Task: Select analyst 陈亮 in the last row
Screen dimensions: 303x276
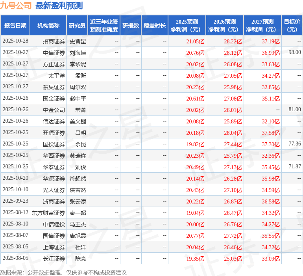Action: (81, 259)
